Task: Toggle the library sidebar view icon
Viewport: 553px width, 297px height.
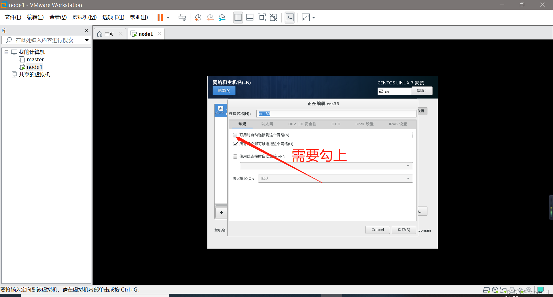Action: click(x=238, y=18)
